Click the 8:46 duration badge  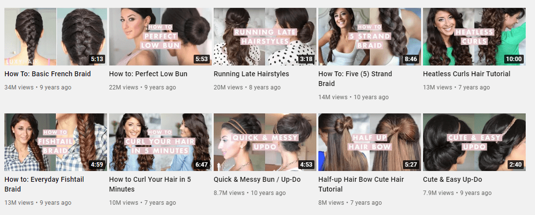411,59
